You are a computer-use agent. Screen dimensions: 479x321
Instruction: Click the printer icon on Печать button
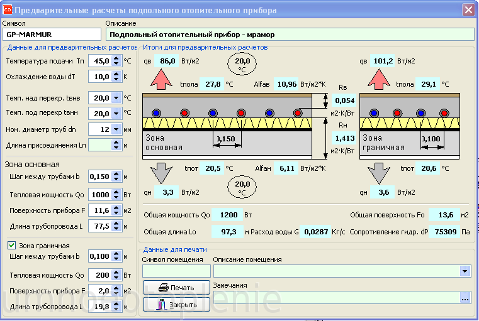pos(164,288)
